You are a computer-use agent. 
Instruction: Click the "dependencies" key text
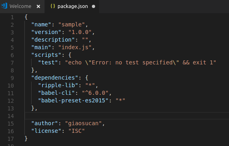tap(55, 78)
